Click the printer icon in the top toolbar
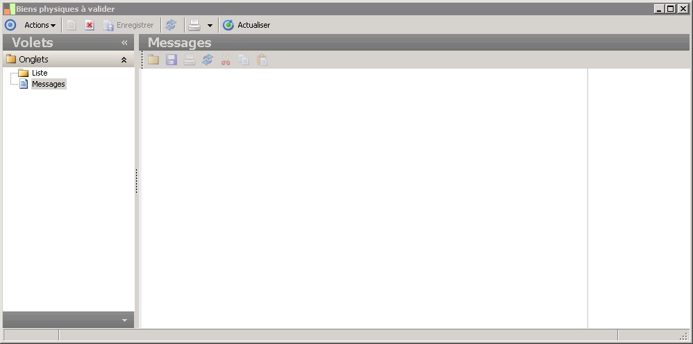Image resolution: width=693 pixels, height=344 pixels. pos(194,25)
